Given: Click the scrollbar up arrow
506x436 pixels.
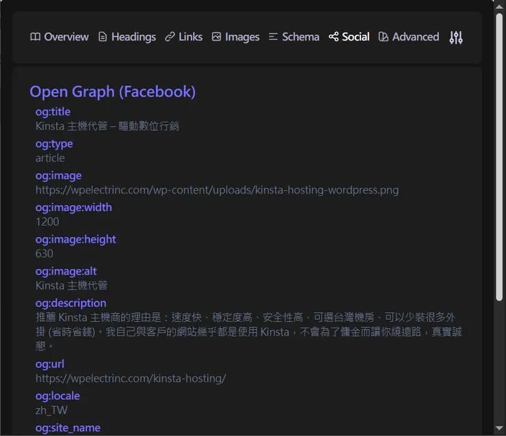Looking at the screenshot, I should tap(500, 7).
